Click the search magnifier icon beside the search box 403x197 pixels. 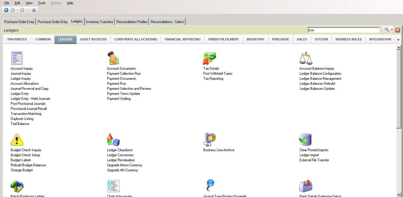pyautogui.click(x=387, y=30)
